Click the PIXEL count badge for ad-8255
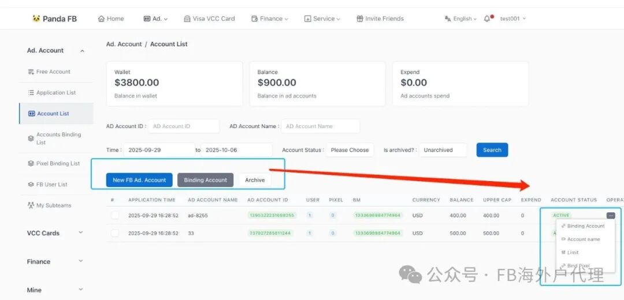 click(333, 215)
